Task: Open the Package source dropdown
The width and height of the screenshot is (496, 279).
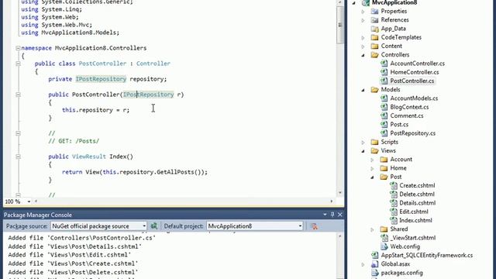Action: 144,226
